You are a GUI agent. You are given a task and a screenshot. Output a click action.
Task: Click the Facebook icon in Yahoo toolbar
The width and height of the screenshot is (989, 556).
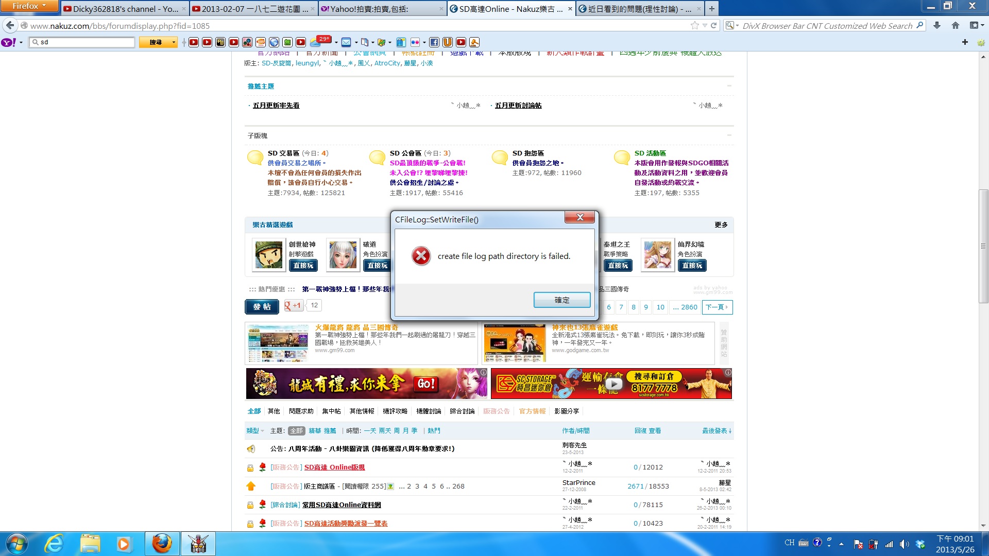pyautogui.click(x=434, y=42)
